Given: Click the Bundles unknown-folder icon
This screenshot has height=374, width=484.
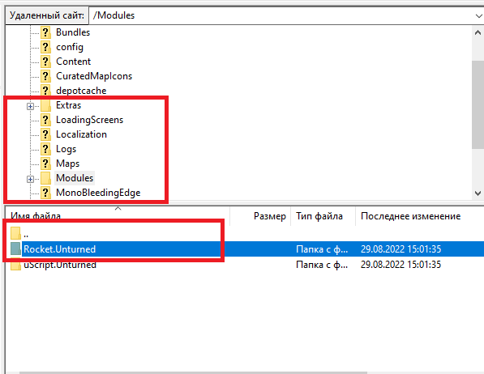Looking at the screenshot, I should pos(45,32).
